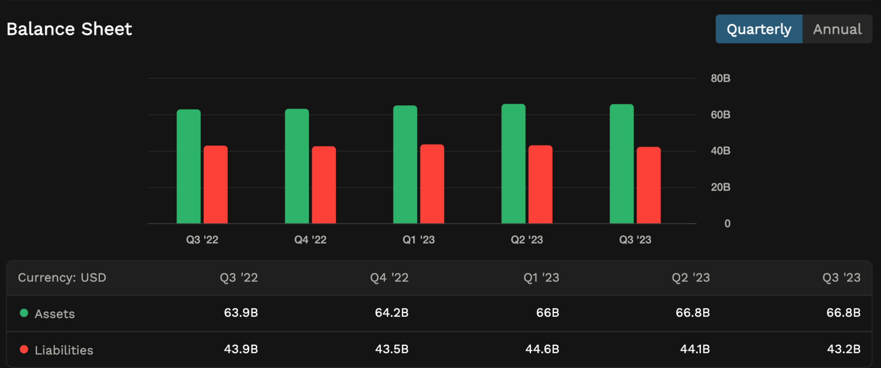Click the Q1 '23 red liabilities bar

(x=432, y=184)
